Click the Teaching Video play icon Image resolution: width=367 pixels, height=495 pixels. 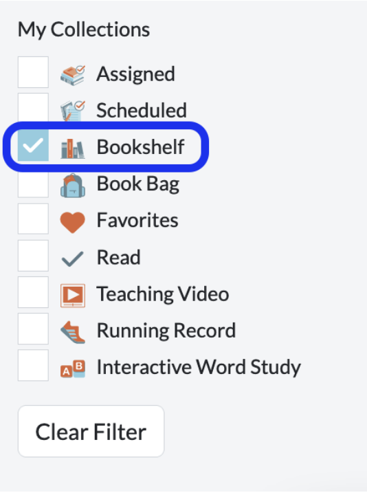[73, 296]
